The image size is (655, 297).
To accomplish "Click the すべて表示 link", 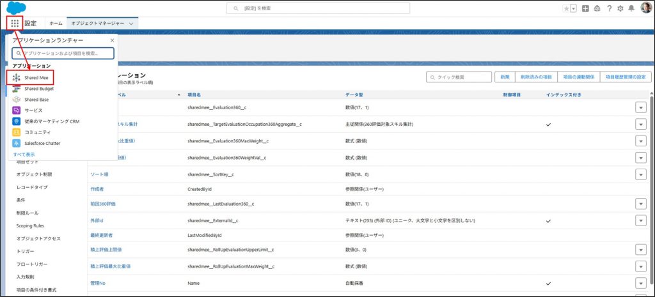I will click(24, 155).
